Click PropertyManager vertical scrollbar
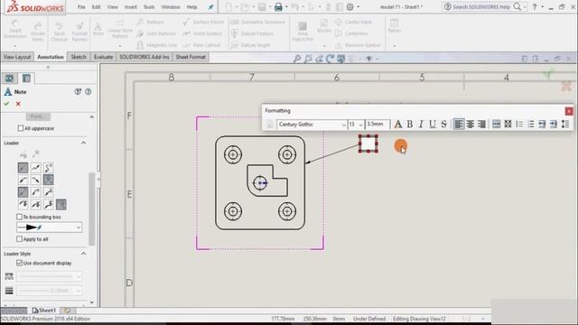 [91, 209]
